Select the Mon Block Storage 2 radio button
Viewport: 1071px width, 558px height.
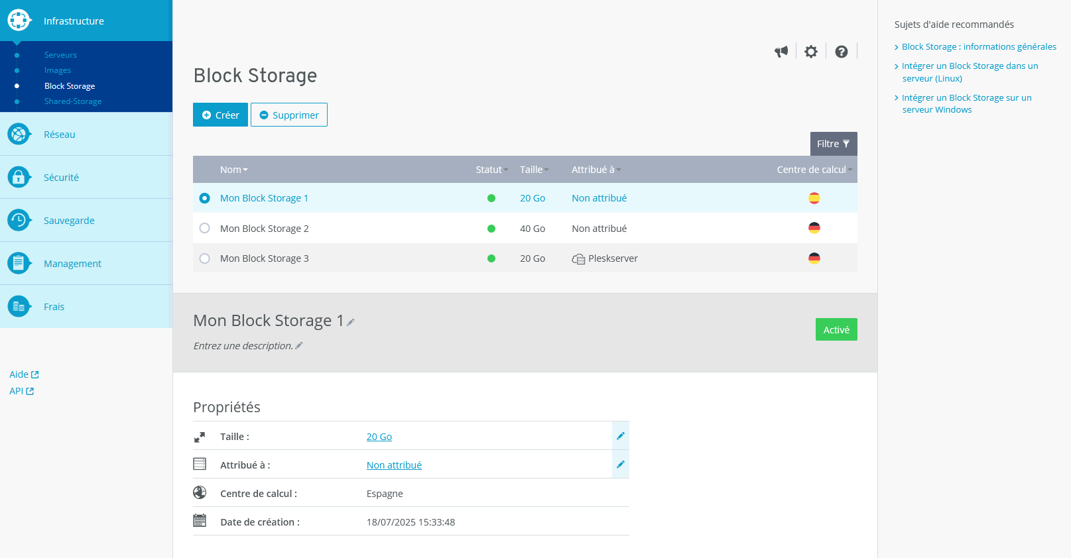coord(205,228)
